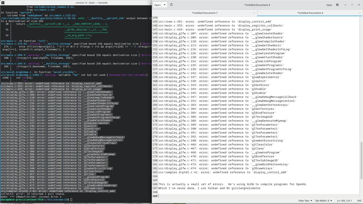Switch to the Untitled Document 7 tab
Viewport: 363px width, 204px height.
(x=205, y=13)
